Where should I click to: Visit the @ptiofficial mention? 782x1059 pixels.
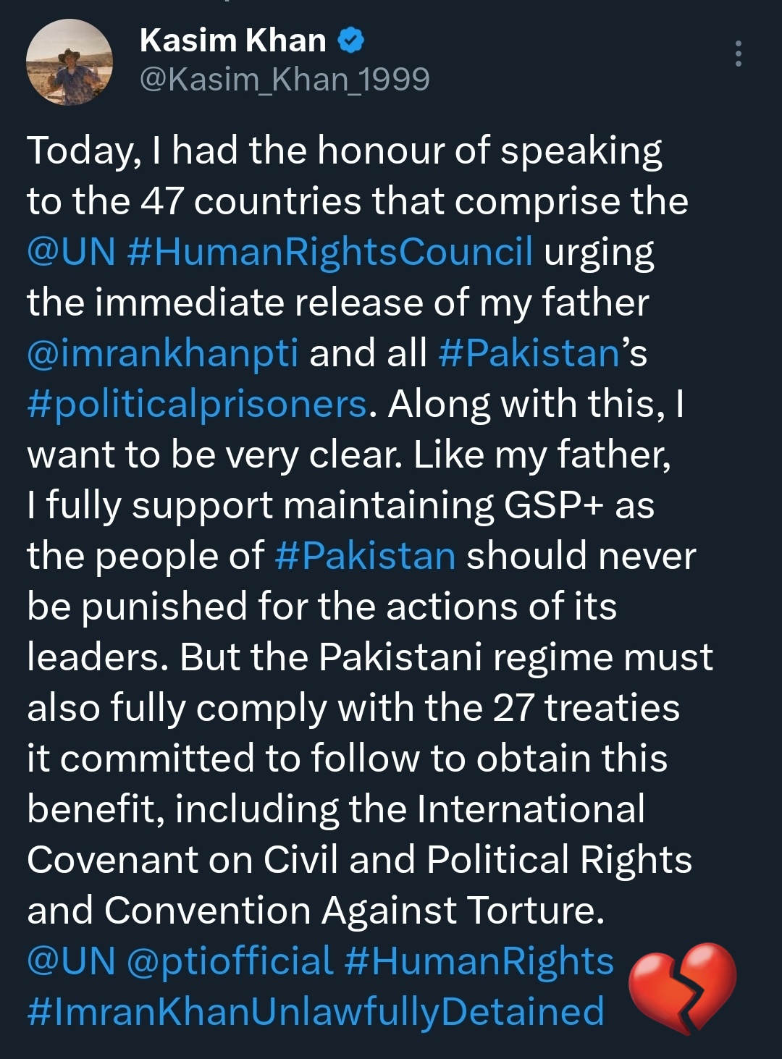coord(230,961)
